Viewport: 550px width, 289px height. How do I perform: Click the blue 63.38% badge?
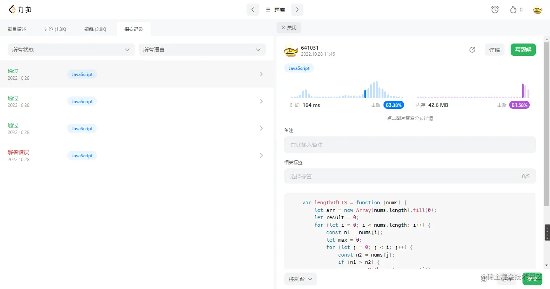click(x=394, y=105)
